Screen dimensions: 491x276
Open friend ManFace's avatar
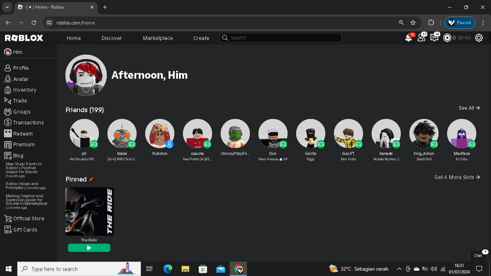tap(462, 134)
